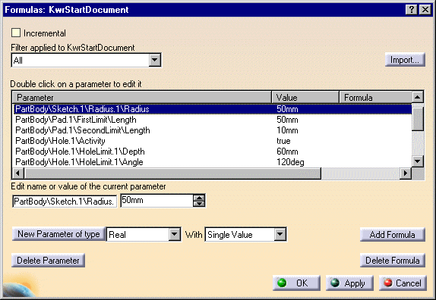This screenshot has width=436, height=300.
Task: Close the Formulas dialog
Action: click(x=425, y=10)
